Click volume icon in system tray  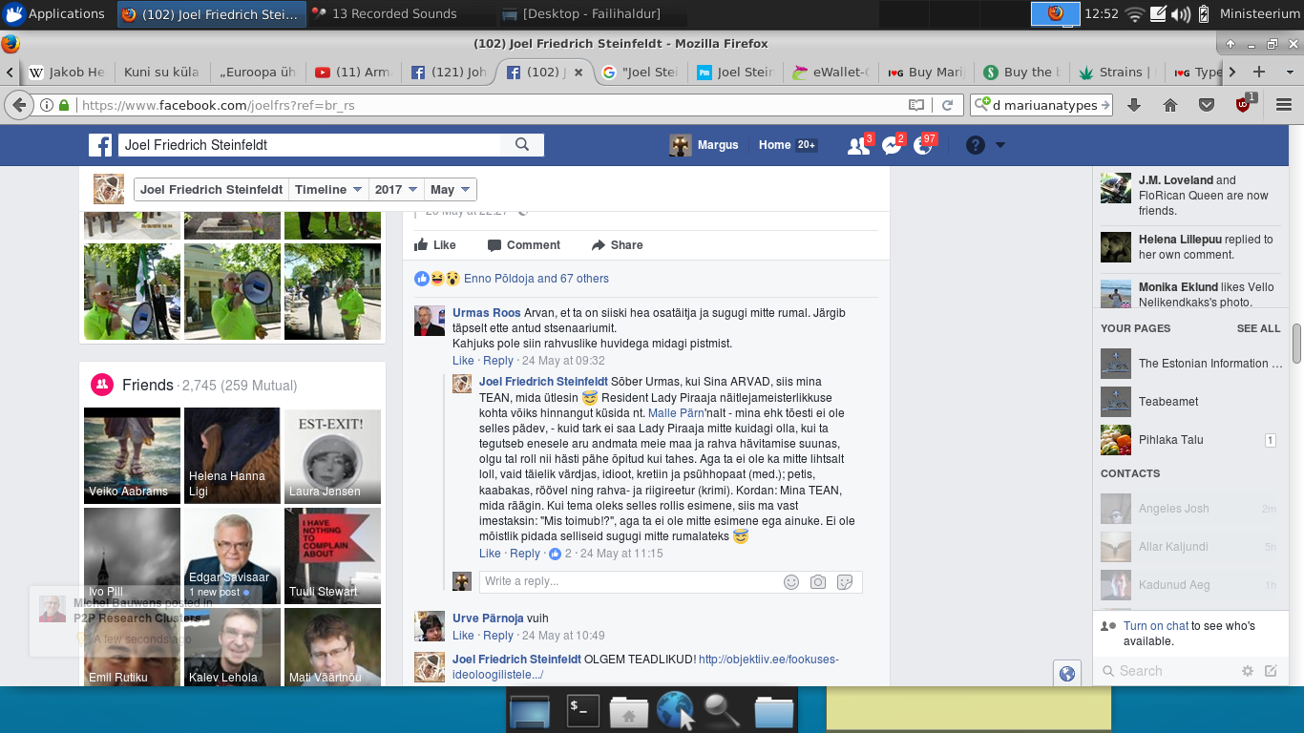1181,14
